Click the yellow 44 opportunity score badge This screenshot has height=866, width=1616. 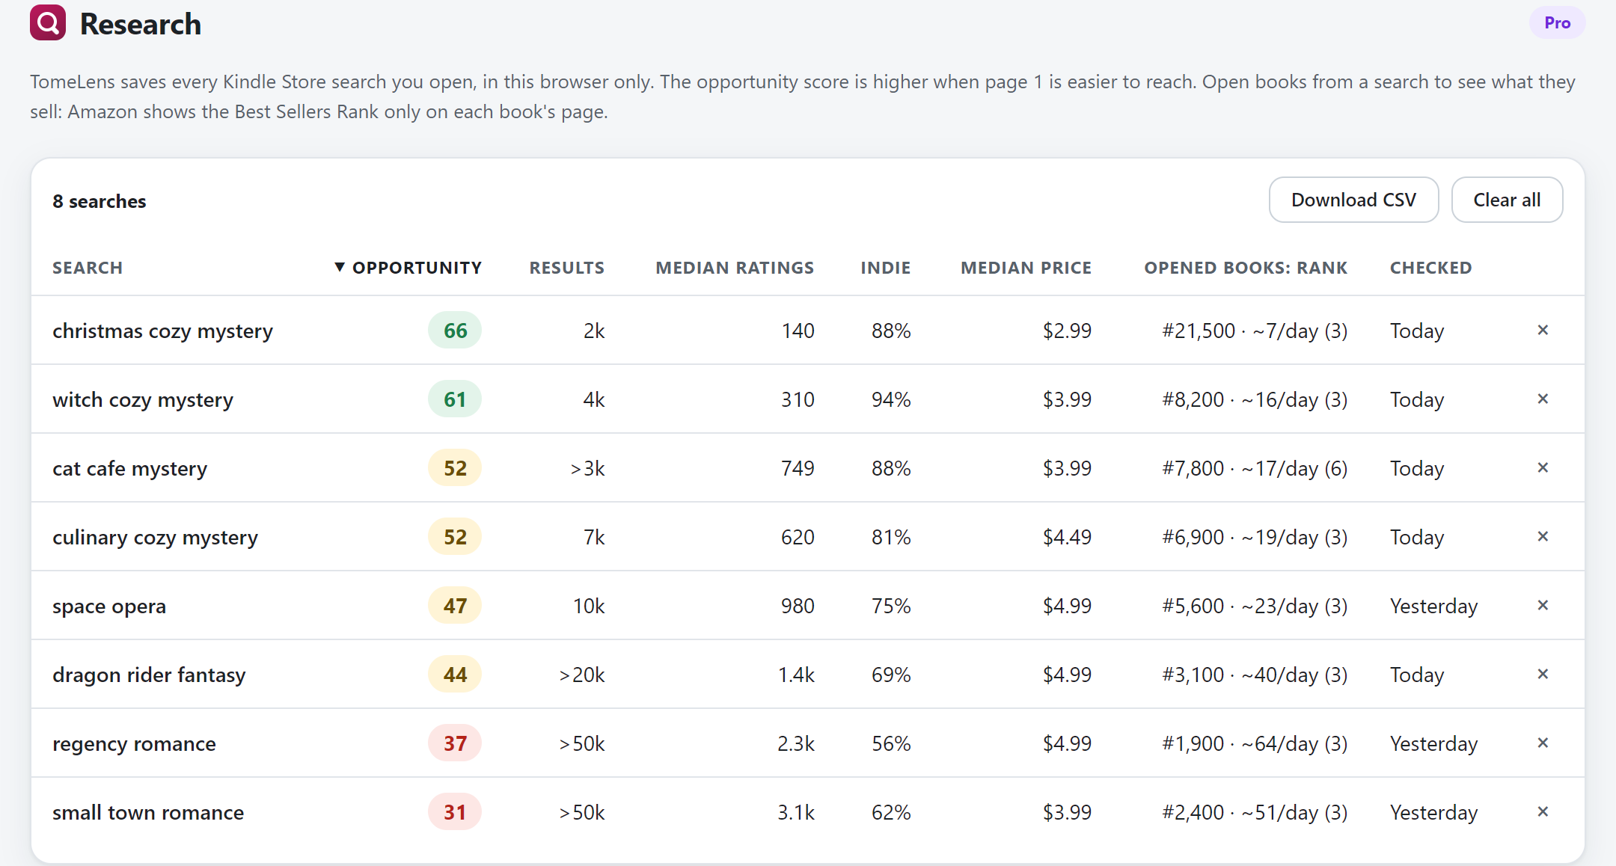pos(455,675)
